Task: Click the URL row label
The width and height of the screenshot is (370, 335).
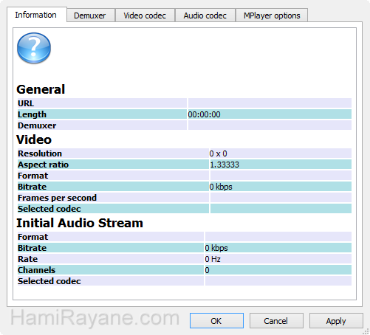Action: tap(26, 103)
